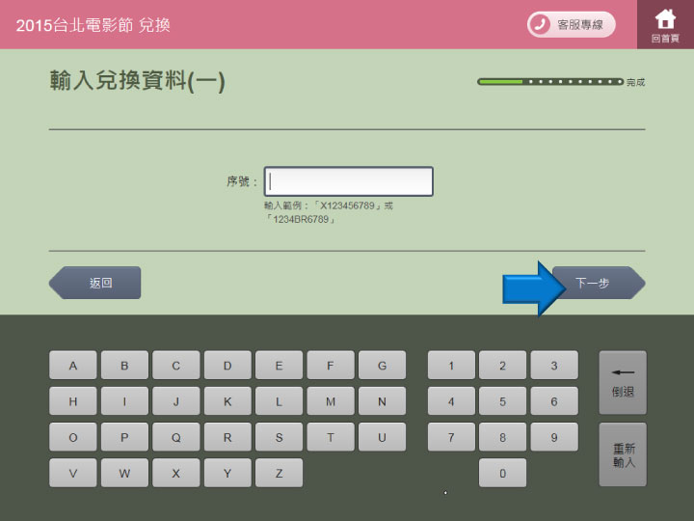694x521 pixels.
Task: Click the 返回 back button
Action: (x=96, y=283)
